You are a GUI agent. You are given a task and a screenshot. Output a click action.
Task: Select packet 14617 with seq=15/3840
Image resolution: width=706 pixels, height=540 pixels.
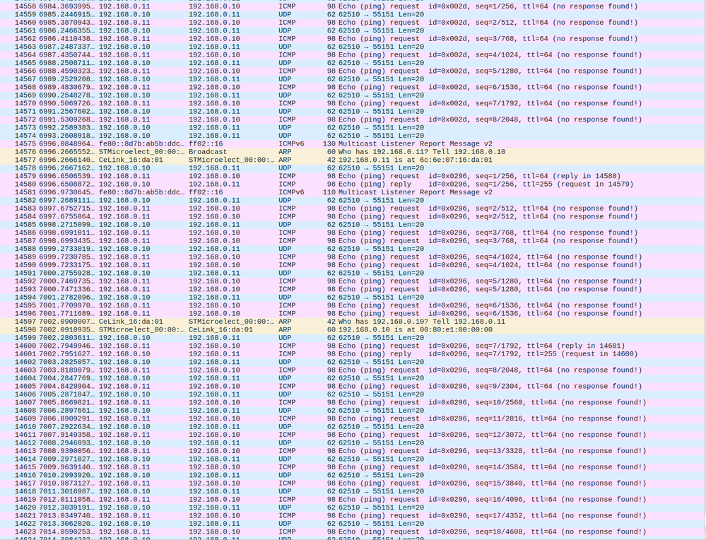click(353, 483)
